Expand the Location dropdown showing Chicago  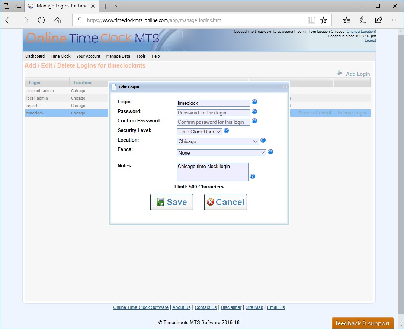click(x=218, y=141)
